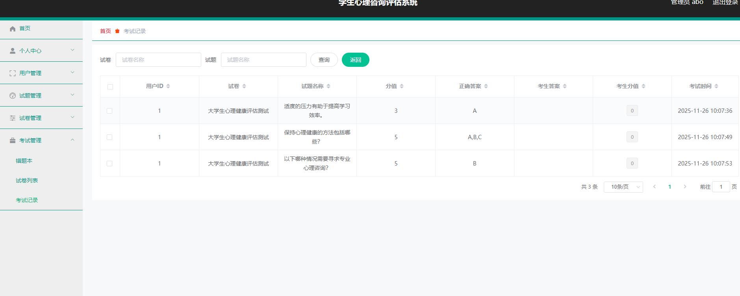The width and height of the screenshot is (740, 296).
Task: Click the home icon in sidebar
Action: click(x=13, y=29)
